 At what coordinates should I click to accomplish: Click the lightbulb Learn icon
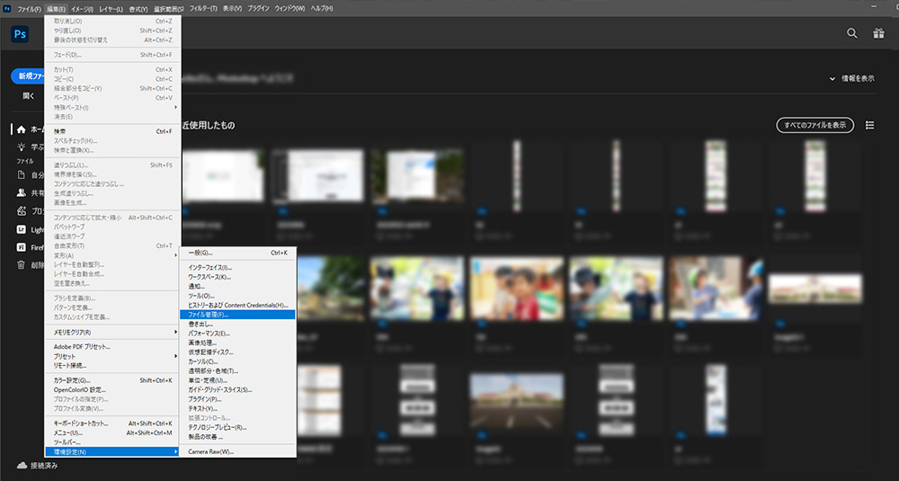(22, 146)
